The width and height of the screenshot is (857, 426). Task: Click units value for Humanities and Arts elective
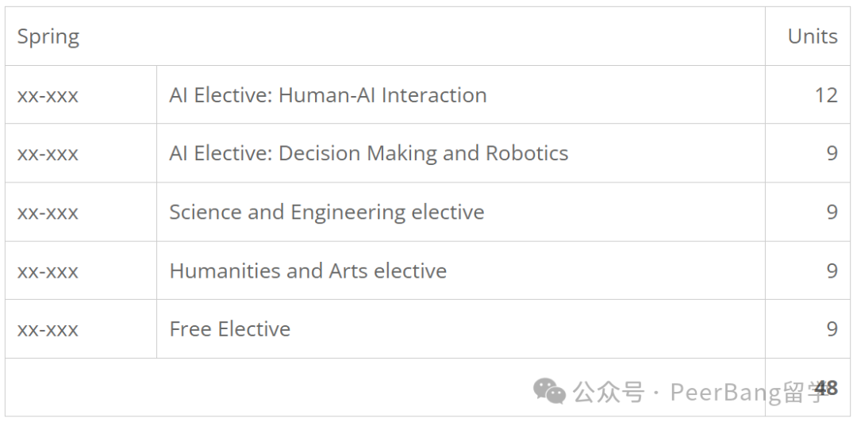[x=832, y=271]
